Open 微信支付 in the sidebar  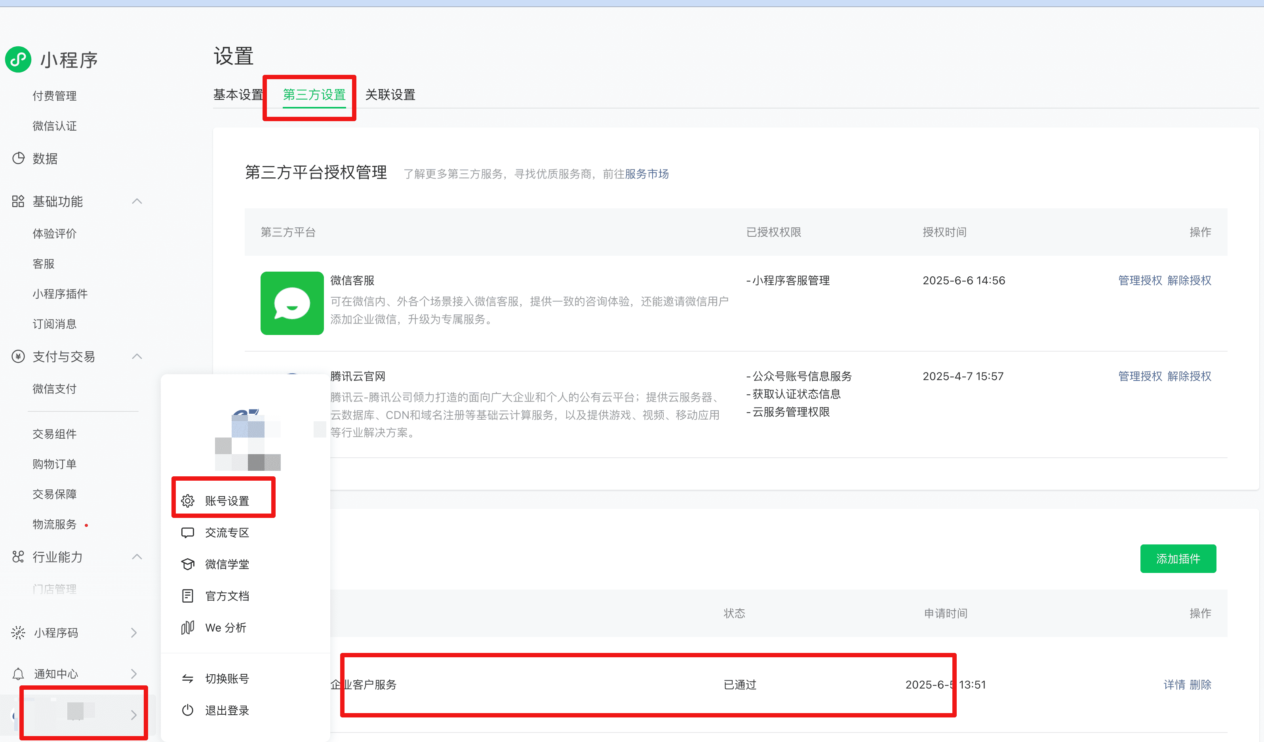55,389
